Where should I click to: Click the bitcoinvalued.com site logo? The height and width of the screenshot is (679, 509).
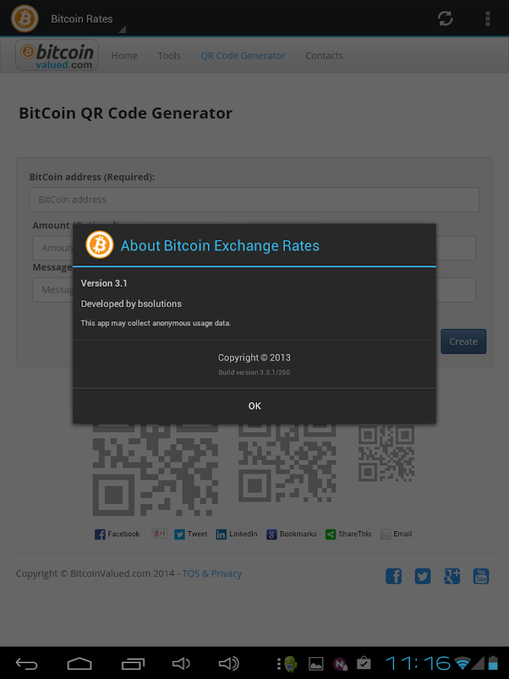(x=57, y=55)
